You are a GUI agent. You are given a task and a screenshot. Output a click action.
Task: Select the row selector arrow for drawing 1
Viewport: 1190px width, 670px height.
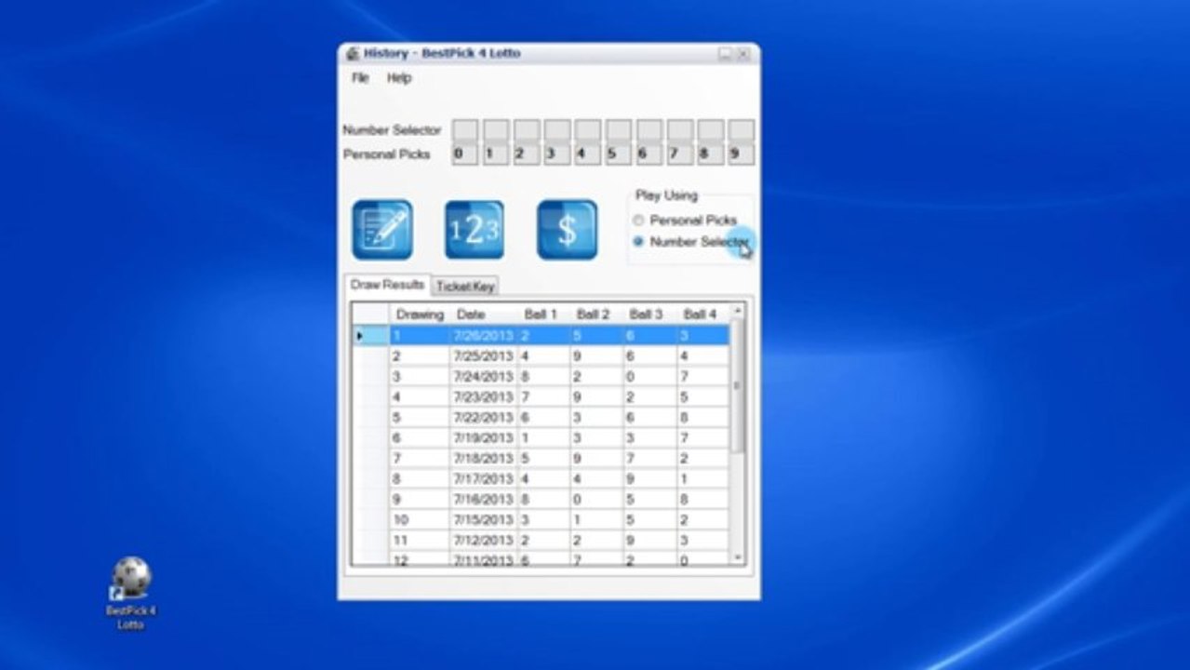(370, 335)
